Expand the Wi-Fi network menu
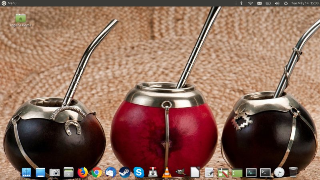The image size is (320, 180). 250,3
